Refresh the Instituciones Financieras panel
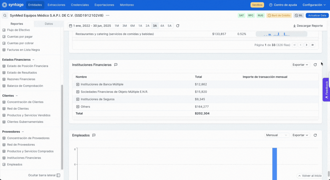 (x=315, y=65)
